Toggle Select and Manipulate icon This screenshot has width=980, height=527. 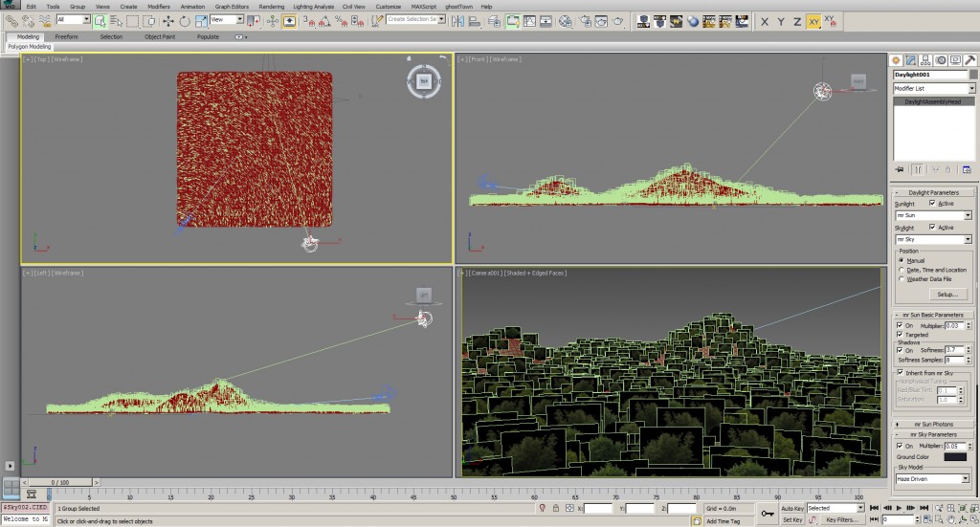tap(273, 21)
